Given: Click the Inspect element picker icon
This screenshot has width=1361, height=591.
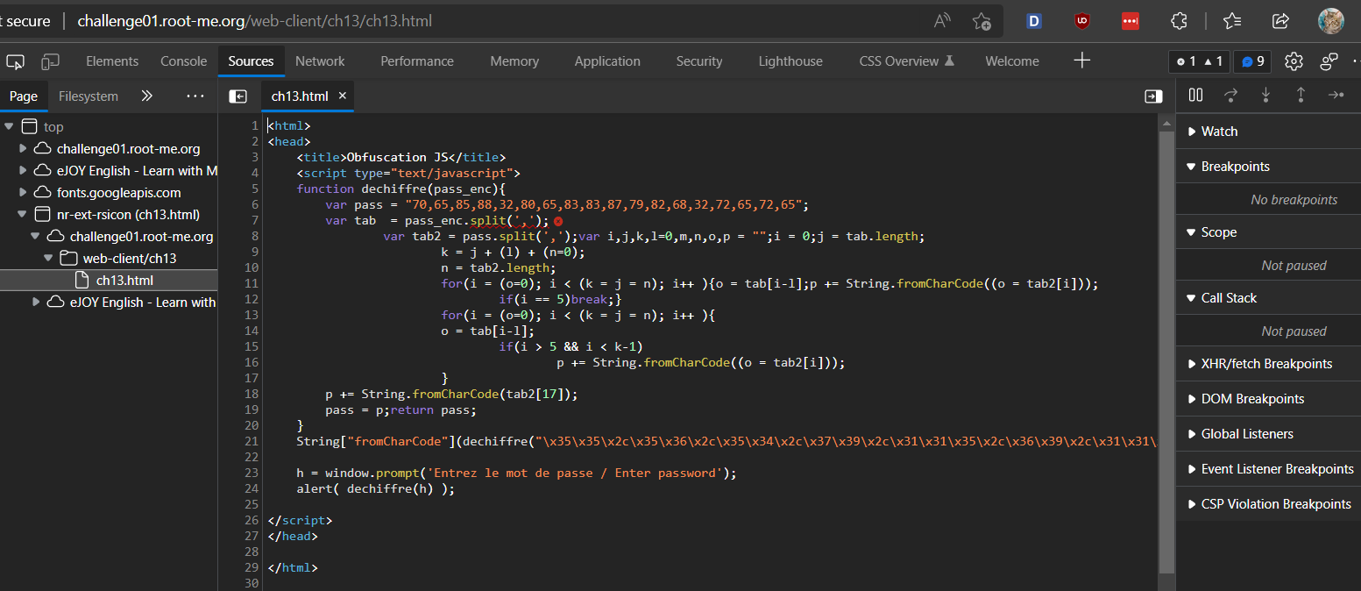Looking at the screenshot, I should click(x=15, y=61).
